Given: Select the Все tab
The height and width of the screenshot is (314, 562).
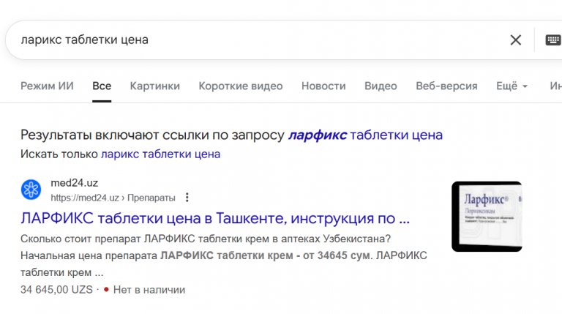Looking at the screenshot, I should [x=102, y=86].
